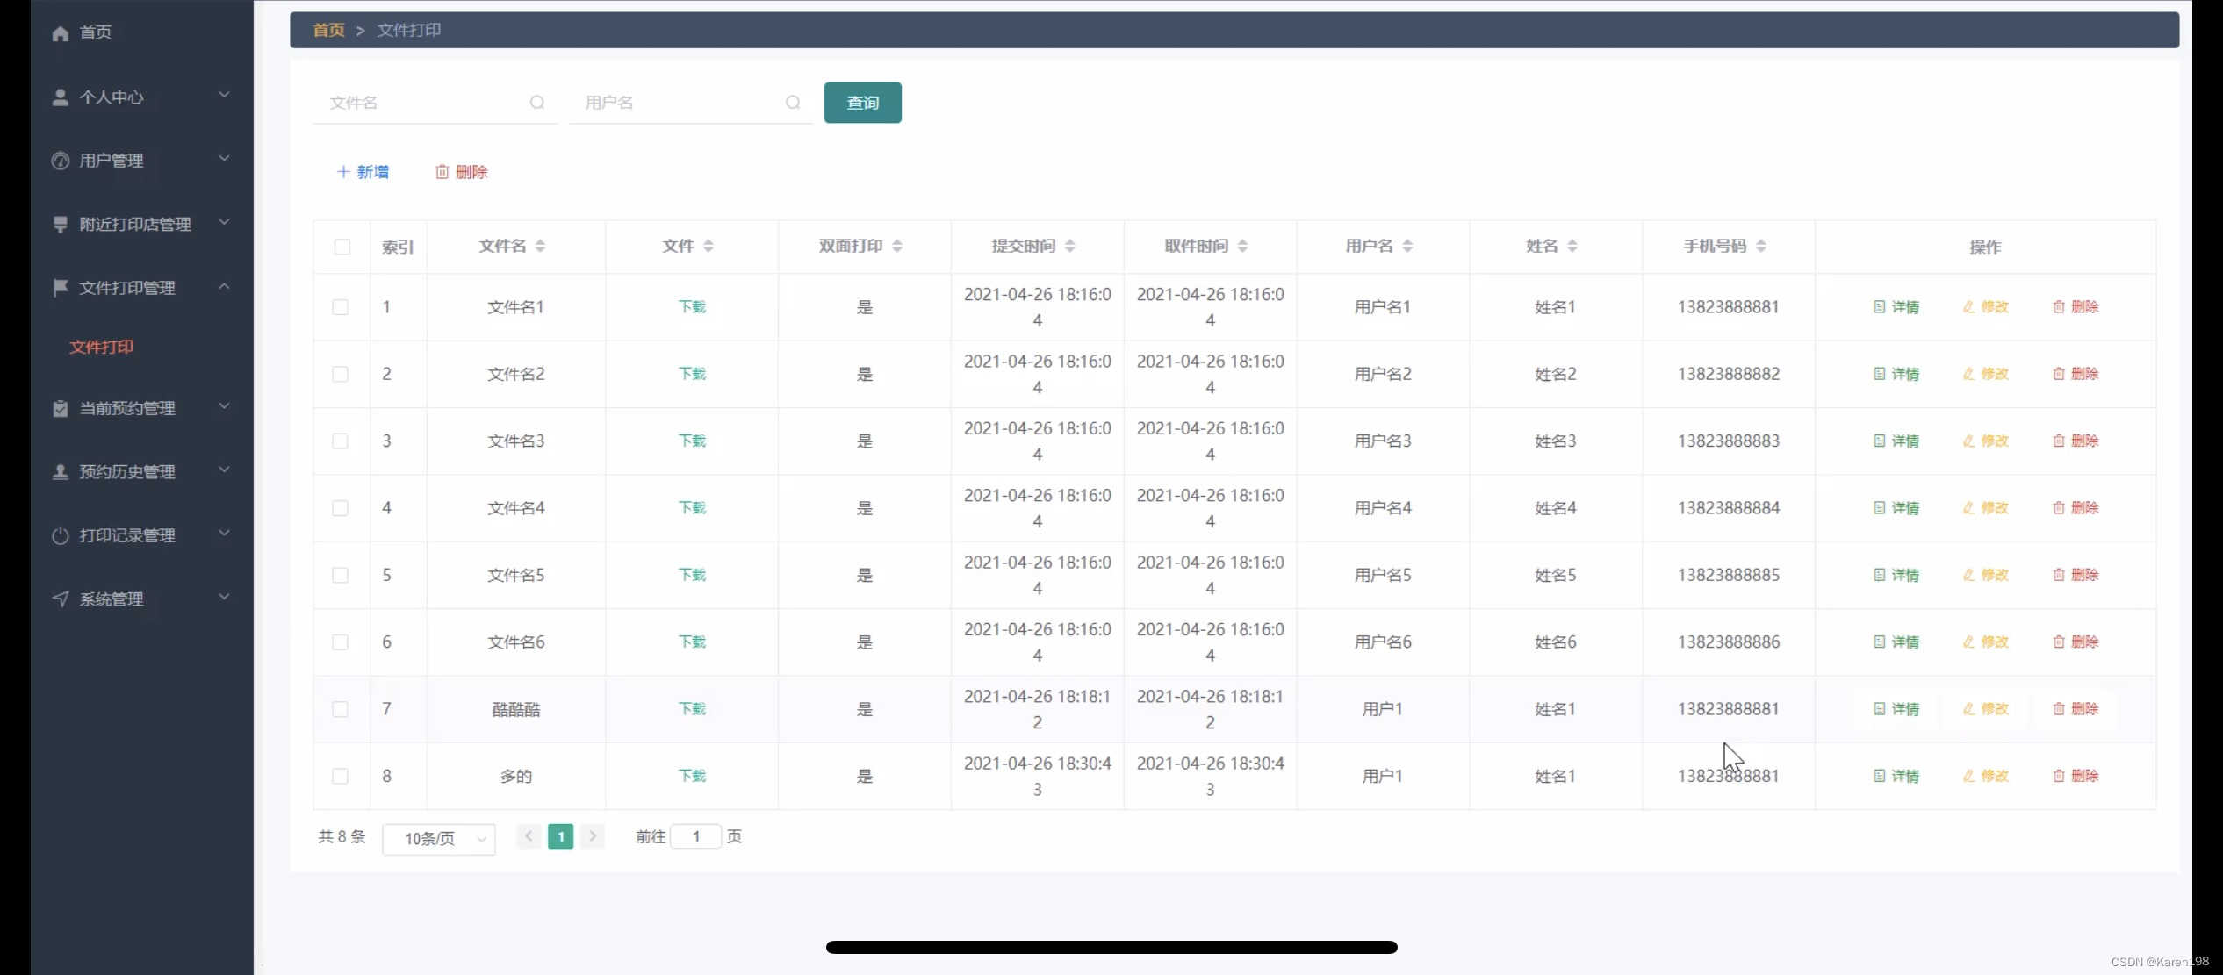
Task: Open the 10条/页 page size dropdown
Action: click(439, 839)
